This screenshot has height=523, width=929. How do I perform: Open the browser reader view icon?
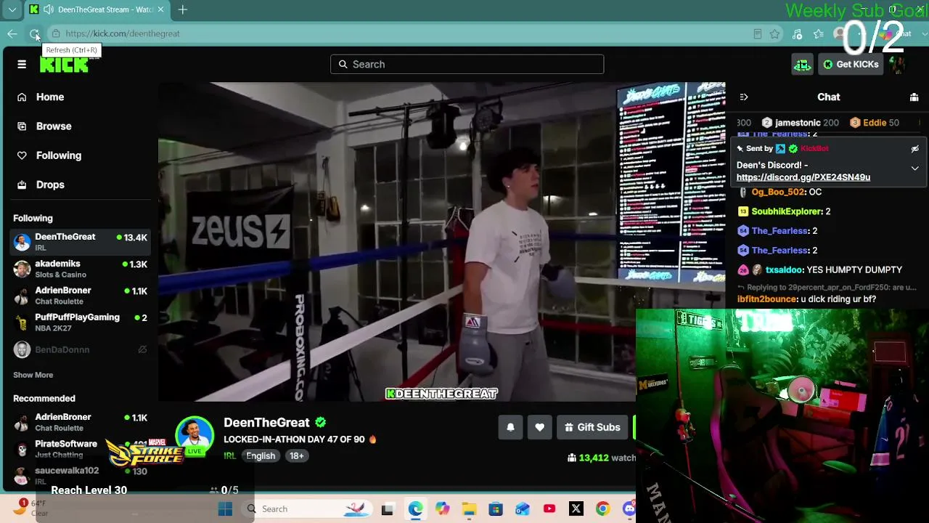click(x=757, y=34)
